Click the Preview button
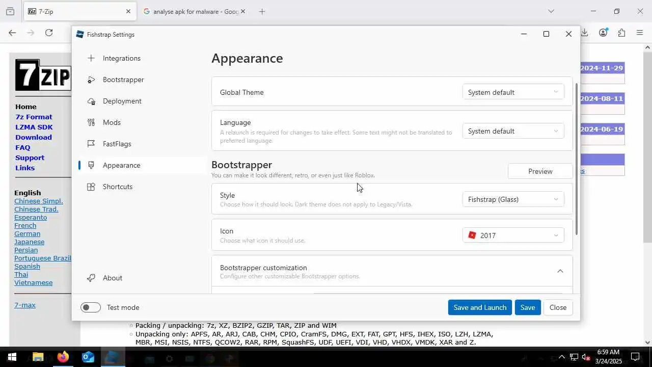The height and width of the screenshot is (367, 652). pyautogui.click(x=540, y=171)
